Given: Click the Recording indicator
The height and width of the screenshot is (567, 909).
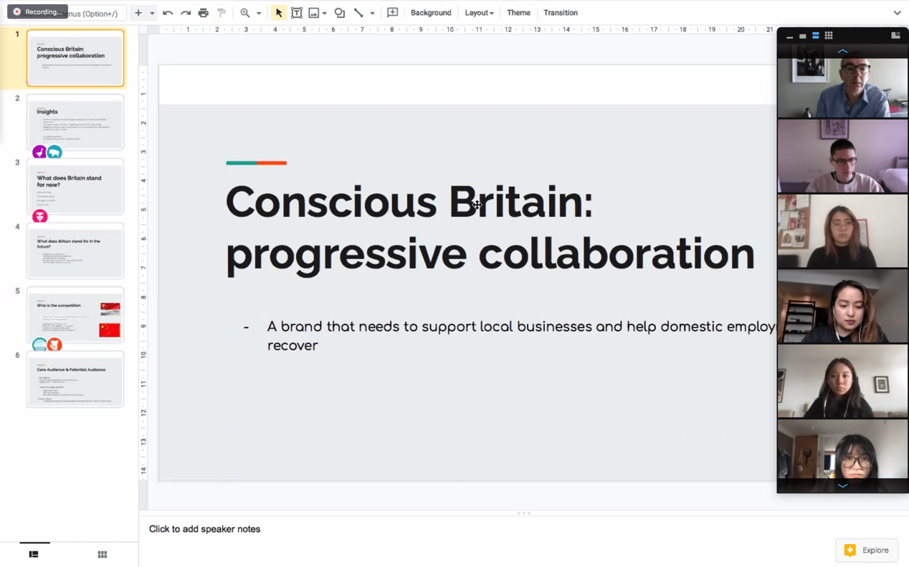Looking at the screenshot, I should tap(37, 11).
